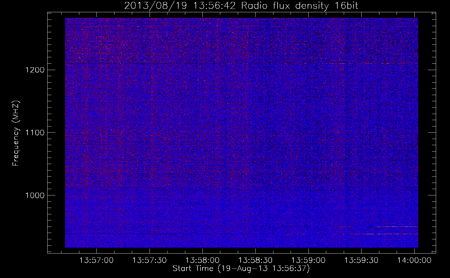Click the 13:58:00 time tick label
Screen dimensions: 450x278
203,260
